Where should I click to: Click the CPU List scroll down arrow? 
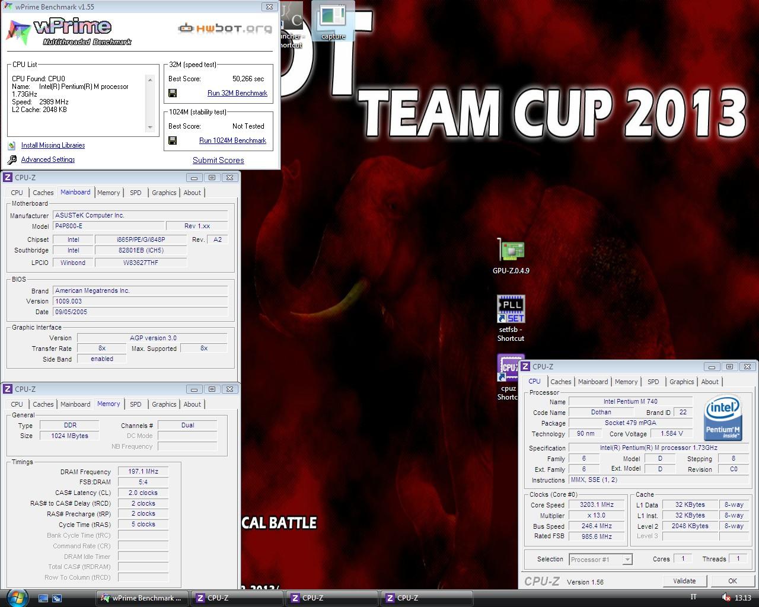(x=150, y=127)
